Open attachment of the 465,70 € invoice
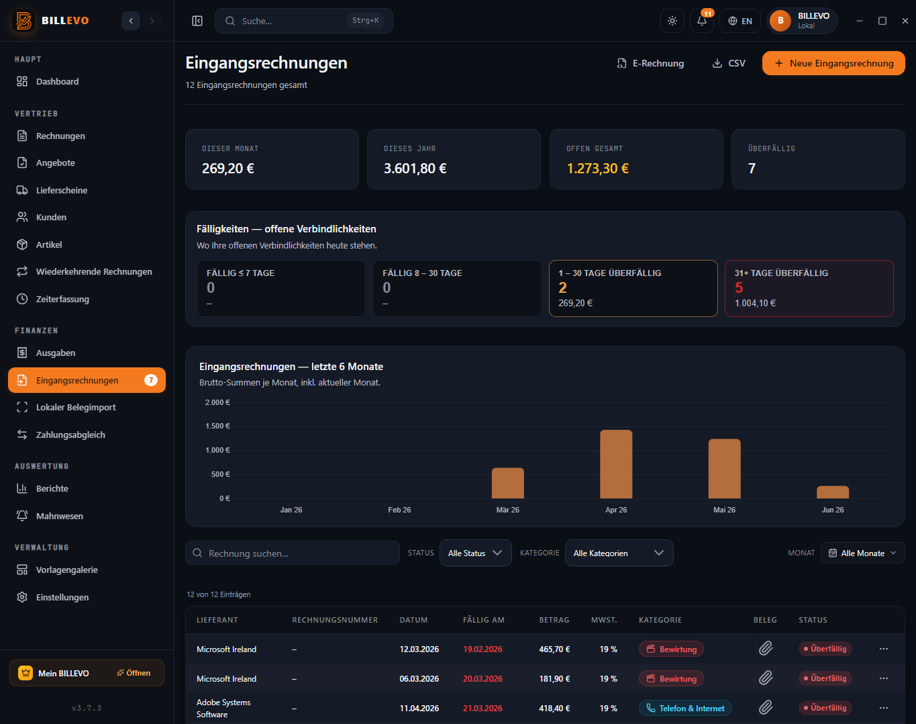Image resolution: width=916 pixels, height=724 pixels. click(766, 649)
